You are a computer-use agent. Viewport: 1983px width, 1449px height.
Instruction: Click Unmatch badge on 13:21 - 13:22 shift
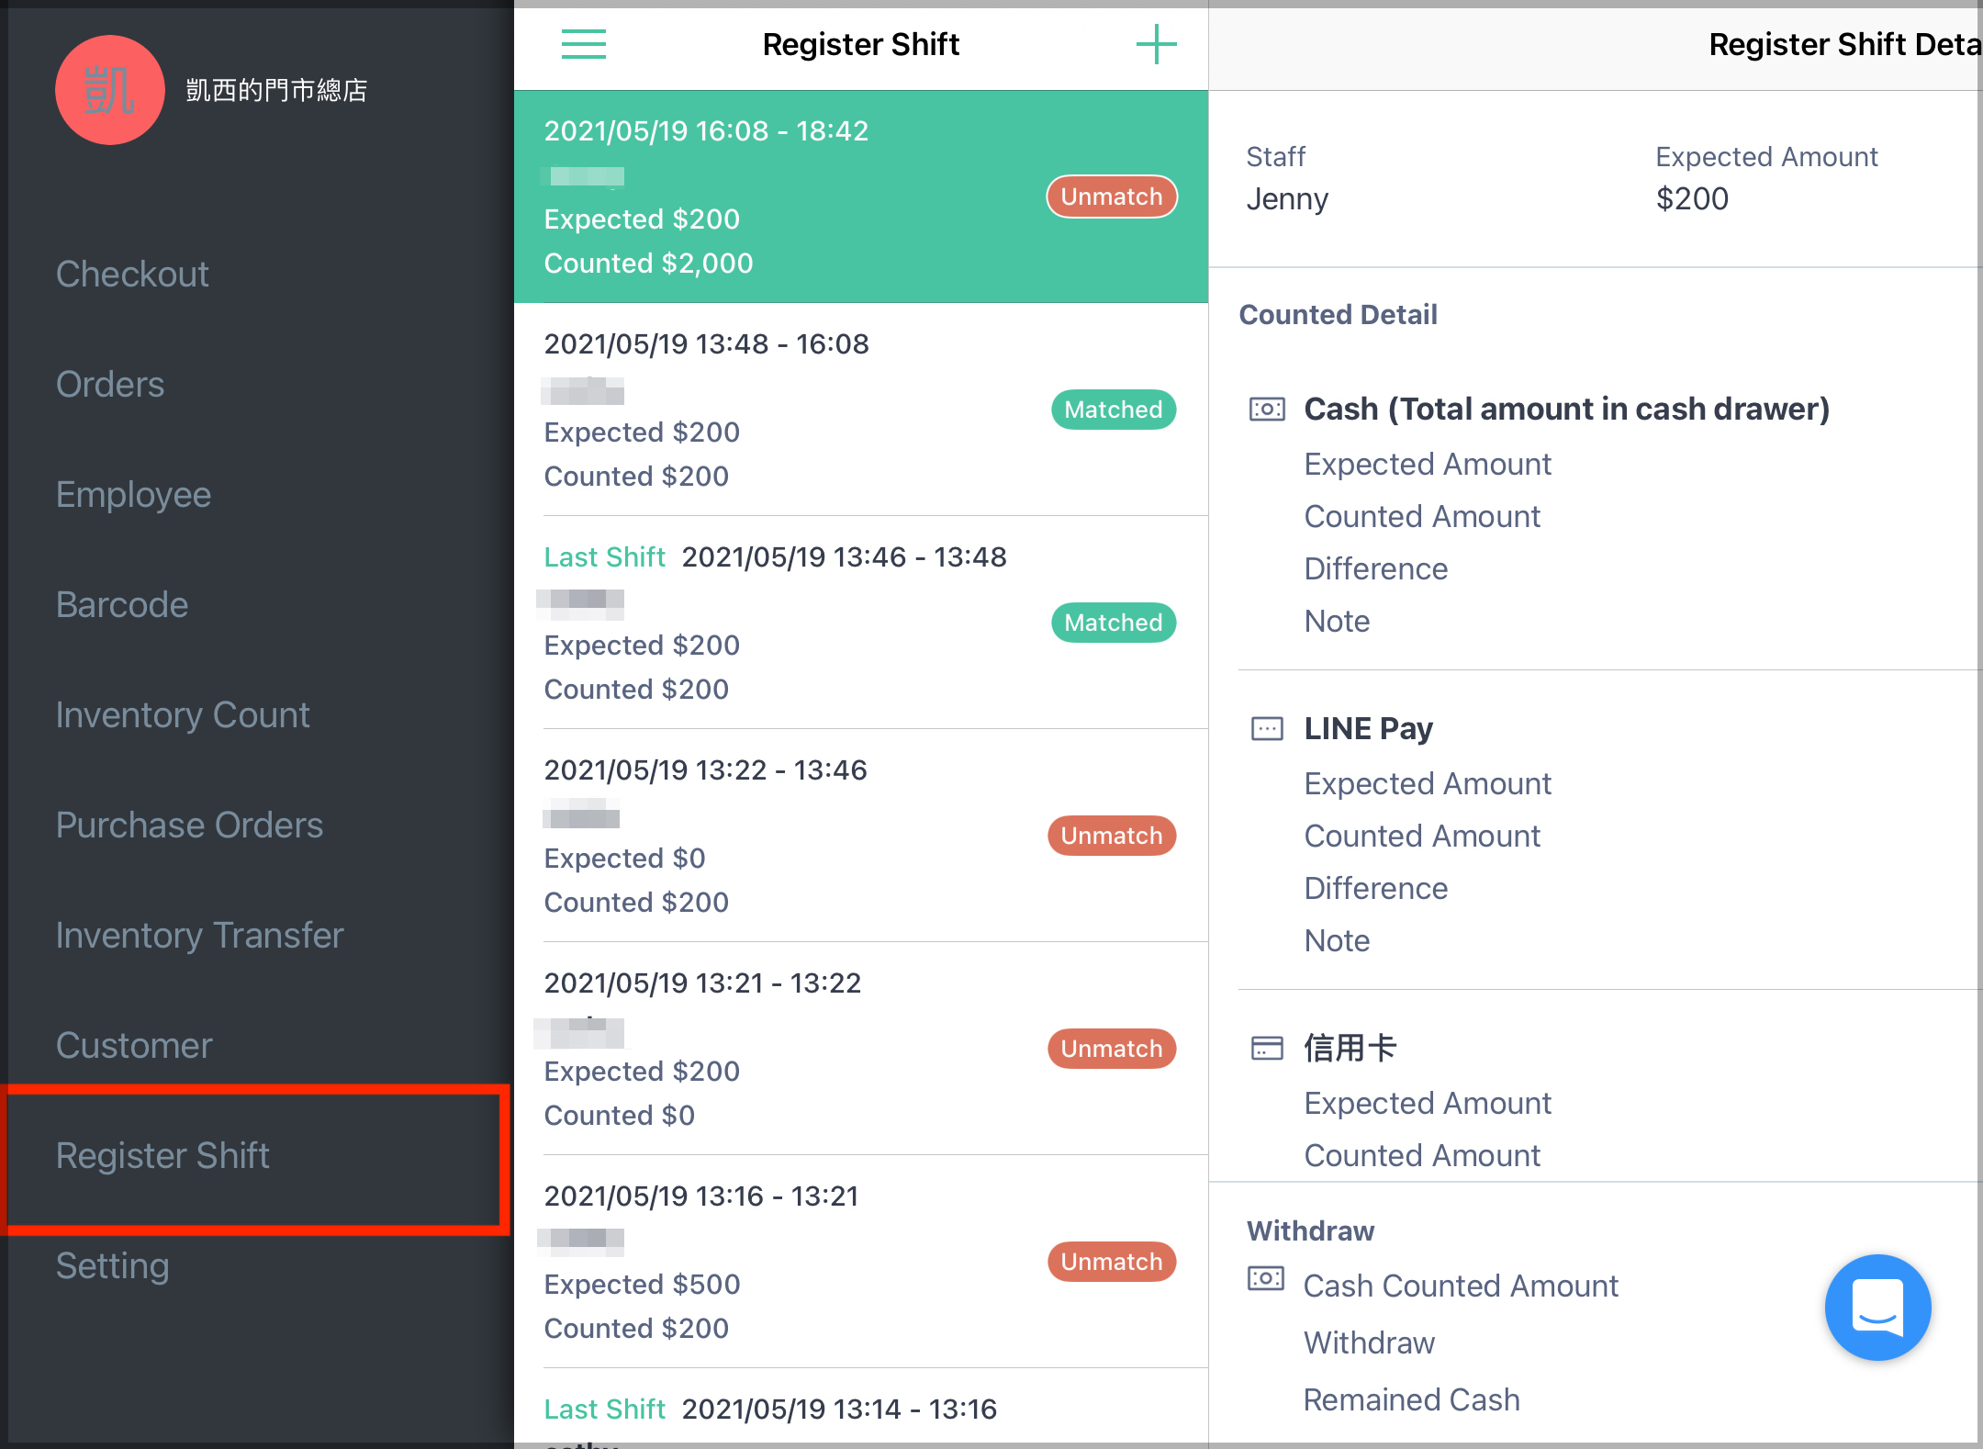[1112, 1049]
